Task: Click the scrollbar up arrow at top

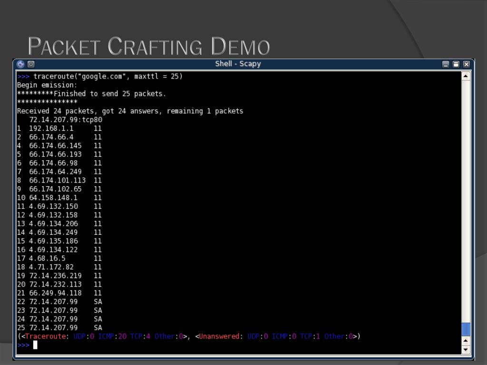Action: tap(466, 76)
